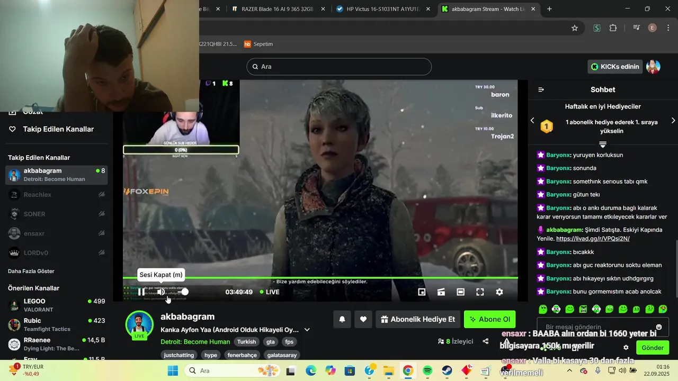The width and height of the screenshot is (678, 381).
Task: Show previous top gifter with left arrow
Action: pos(532,121)
